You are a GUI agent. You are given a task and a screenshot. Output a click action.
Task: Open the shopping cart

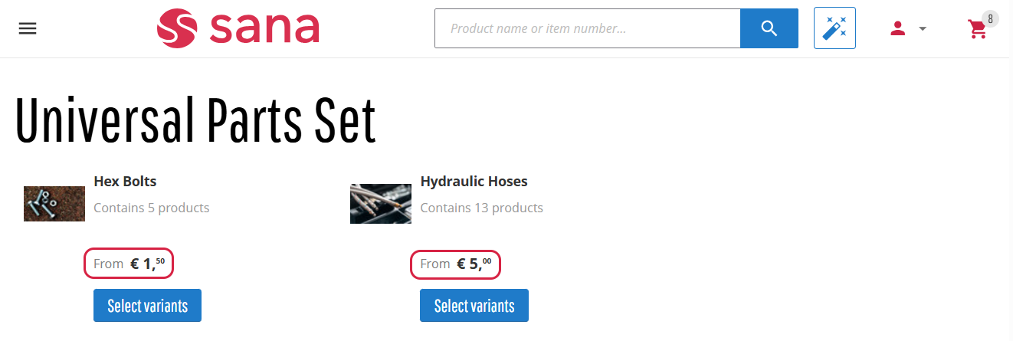pyautogui.click(x=977, y=30)
